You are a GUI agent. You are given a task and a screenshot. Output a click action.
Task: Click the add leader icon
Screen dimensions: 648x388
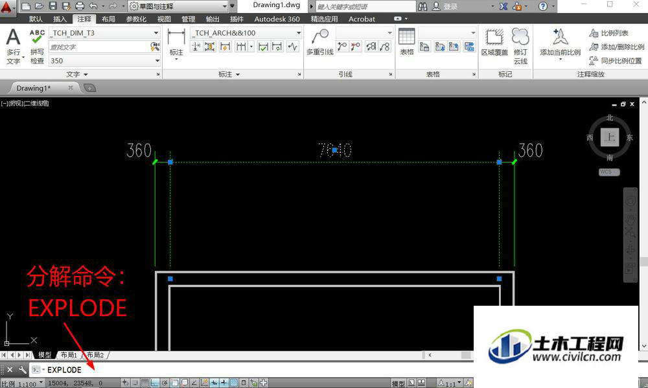pyautogui.click(x=341, y=47)
